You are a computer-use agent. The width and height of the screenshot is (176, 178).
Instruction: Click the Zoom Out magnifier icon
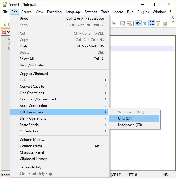tap(114, 24)
